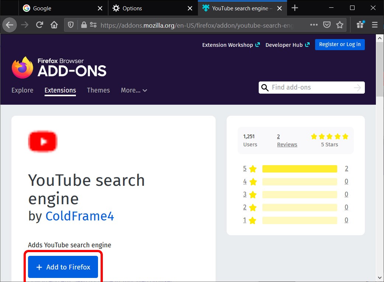Open What's New gift icon
Image resolution: width=384 pixels, height=282 pixels.
[360, 25]
